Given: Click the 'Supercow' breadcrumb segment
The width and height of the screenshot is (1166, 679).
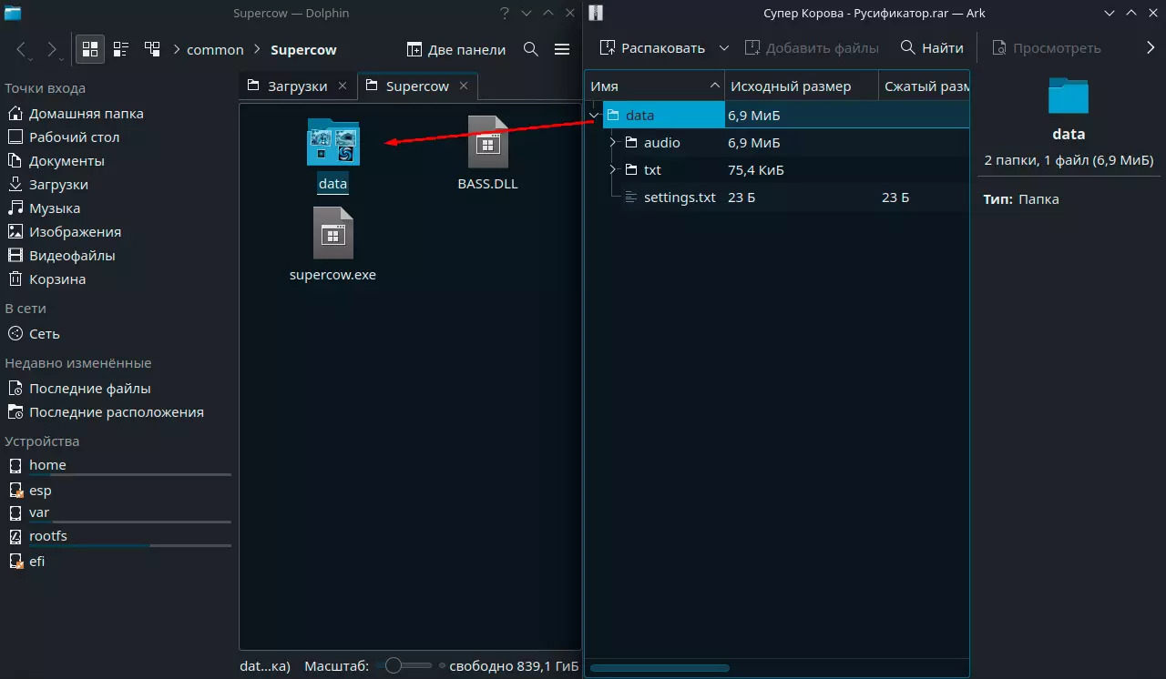Looking at the screenshot, I should [x=303, y=50].
